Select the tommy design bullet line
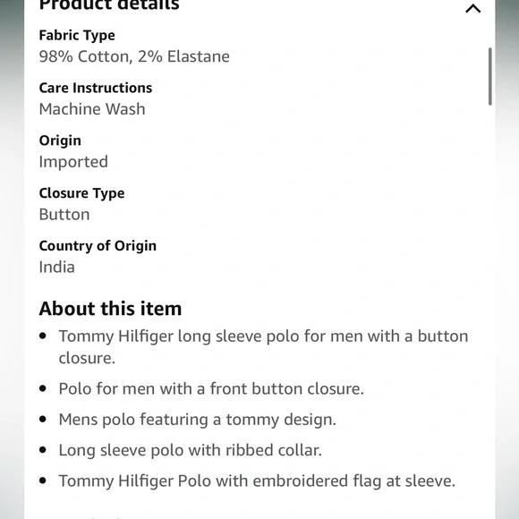 197,420
